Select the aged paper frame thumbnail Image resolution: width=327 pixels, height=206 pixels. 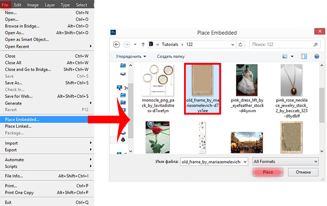[291, 137]
